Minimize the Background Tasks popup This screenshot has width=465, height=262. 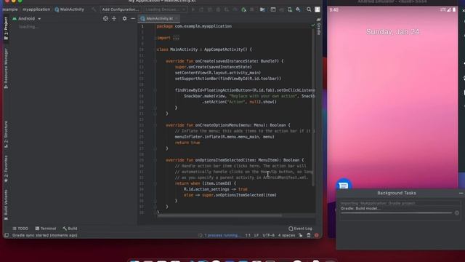[x=461, y=193]
